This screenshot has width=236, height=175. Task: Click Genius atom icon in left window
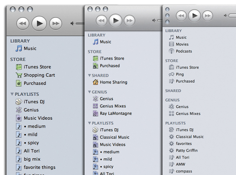point(19,110)
